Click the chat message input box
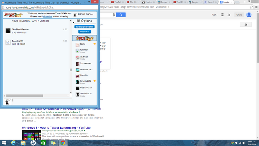 tap(42, 102)
